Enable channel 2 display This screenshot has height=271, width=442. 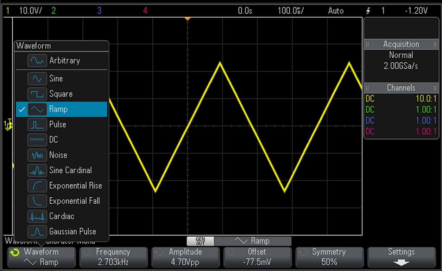[53, 11]
